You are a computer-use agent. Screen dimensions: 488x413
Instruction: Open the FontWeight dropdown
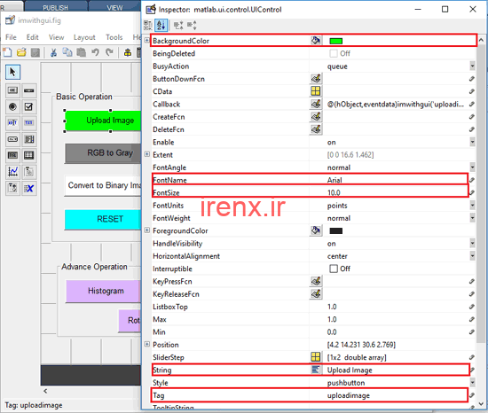(x=472, y=218)
